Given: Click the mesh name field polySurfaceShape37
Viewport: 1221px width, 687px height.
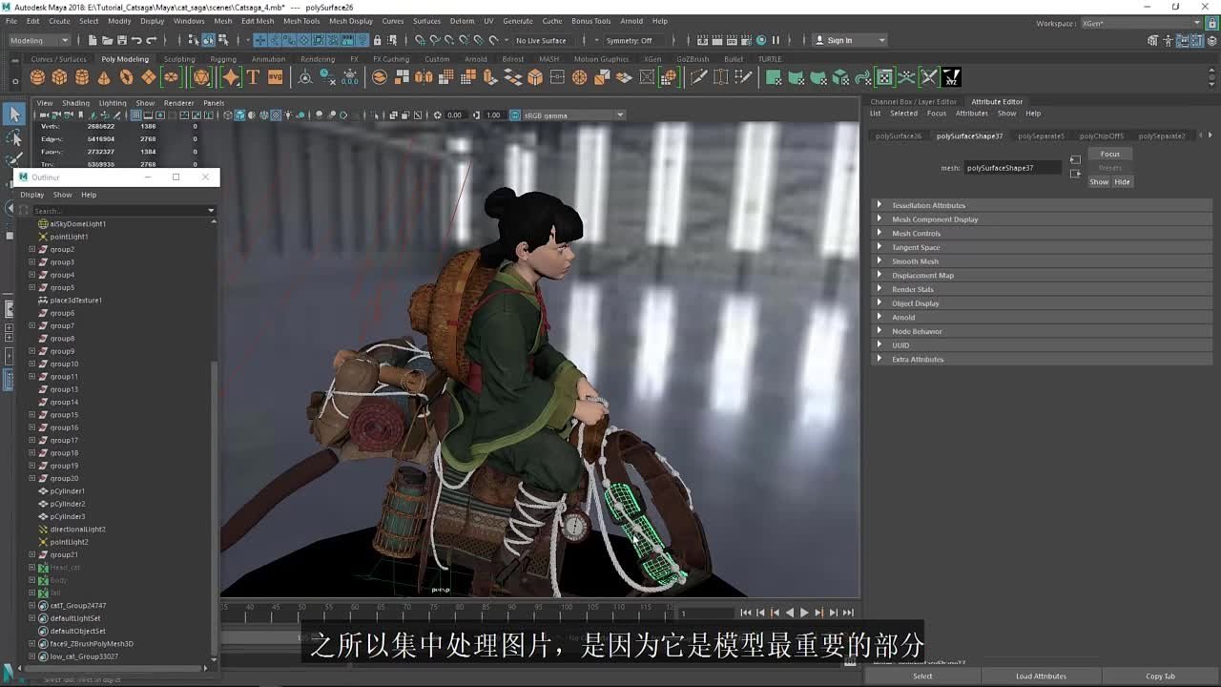Looking at the screenshot, I should pos(1011,168).
